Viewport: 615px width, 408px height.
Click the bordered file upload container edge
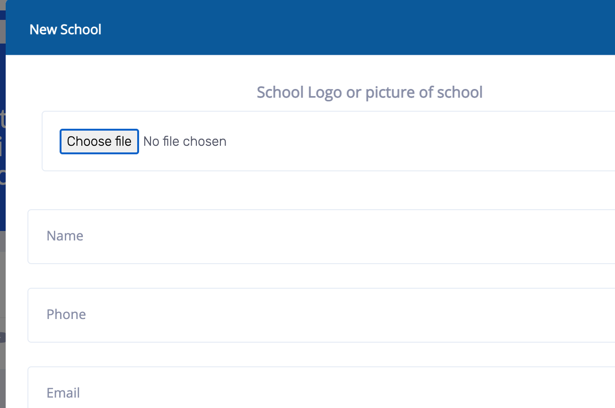tap(42, 142)
